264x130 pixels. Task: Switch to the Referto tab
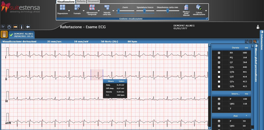pos(81,2)
